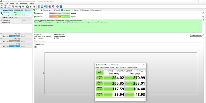Click the C: drive free space bar
This screenshot has height=103, width=206.
14,36
